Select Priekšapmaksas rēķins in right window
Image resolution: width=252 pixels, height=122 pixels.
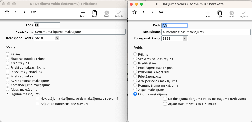pos(135,67)
